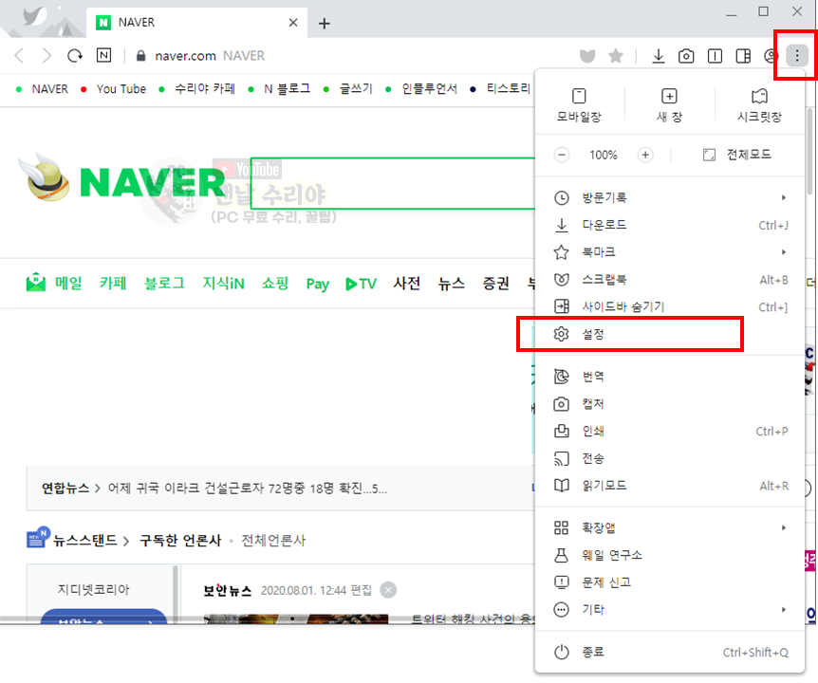
Task: Click the bookmark star in address bar
Action: click(616, 55)
